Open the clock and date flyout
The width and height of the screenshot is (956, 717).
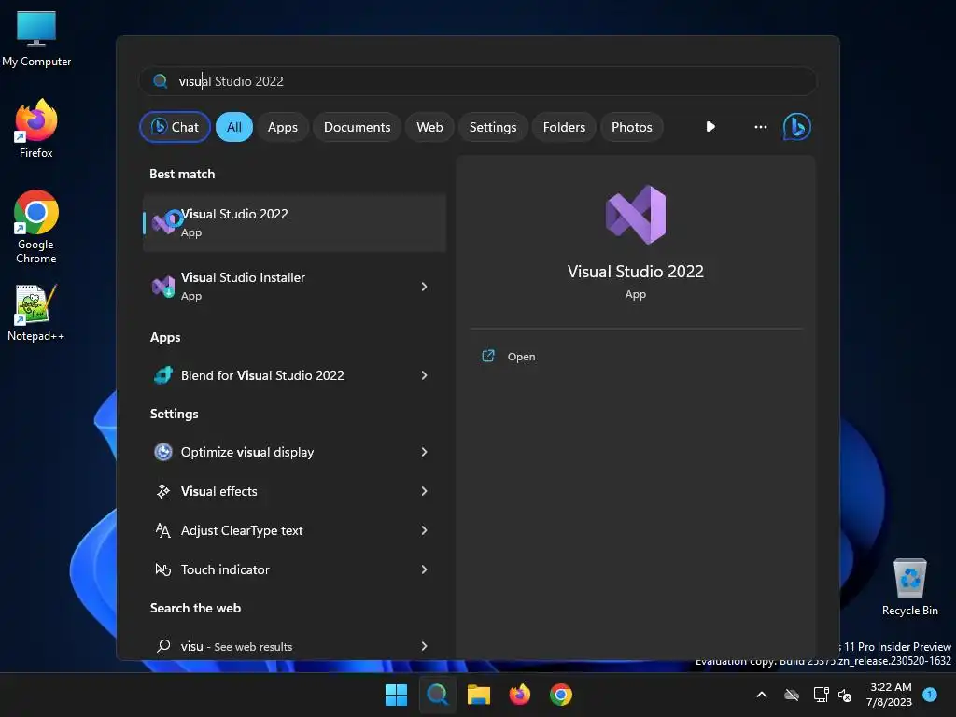(890, 695)
